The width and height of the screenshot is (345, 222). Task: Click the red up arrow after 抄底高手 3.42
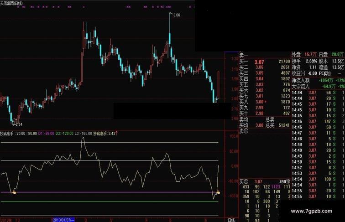pyautogui.click(x=116, y=133)
